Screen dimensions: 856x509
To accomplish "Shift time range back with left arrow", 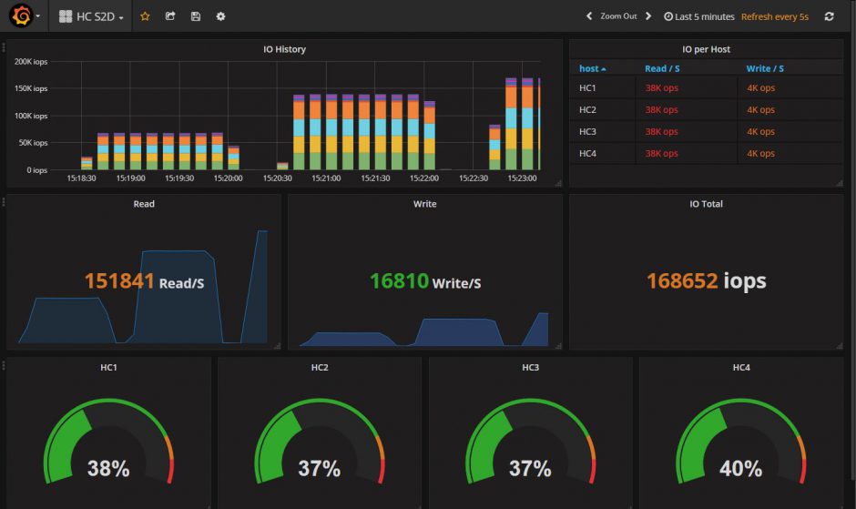I will click(x=589, y=16).
